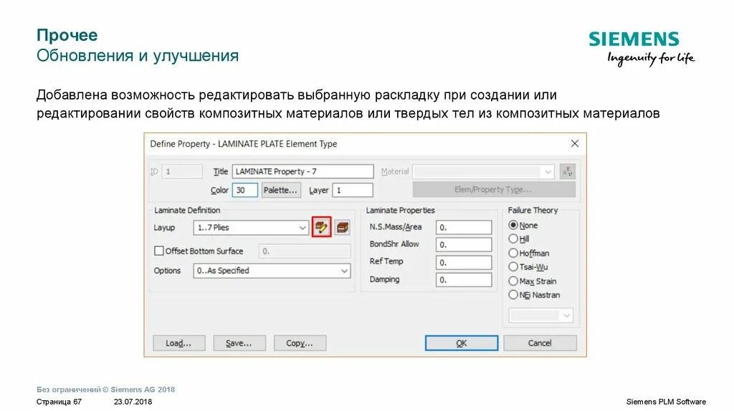734x411 pixels.
Task: Open the dropdown below NEi Nastran
Action: point(540,315)
